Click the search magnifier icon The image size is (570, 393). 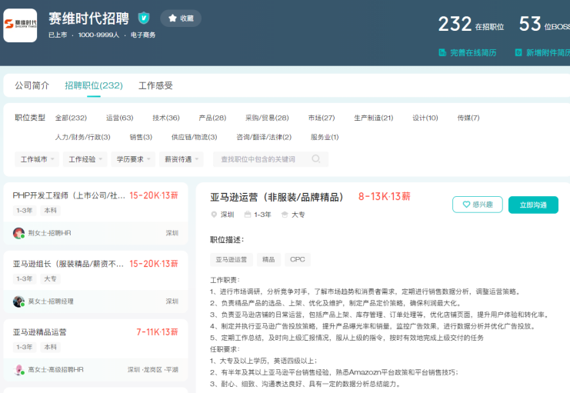point(316,159)
